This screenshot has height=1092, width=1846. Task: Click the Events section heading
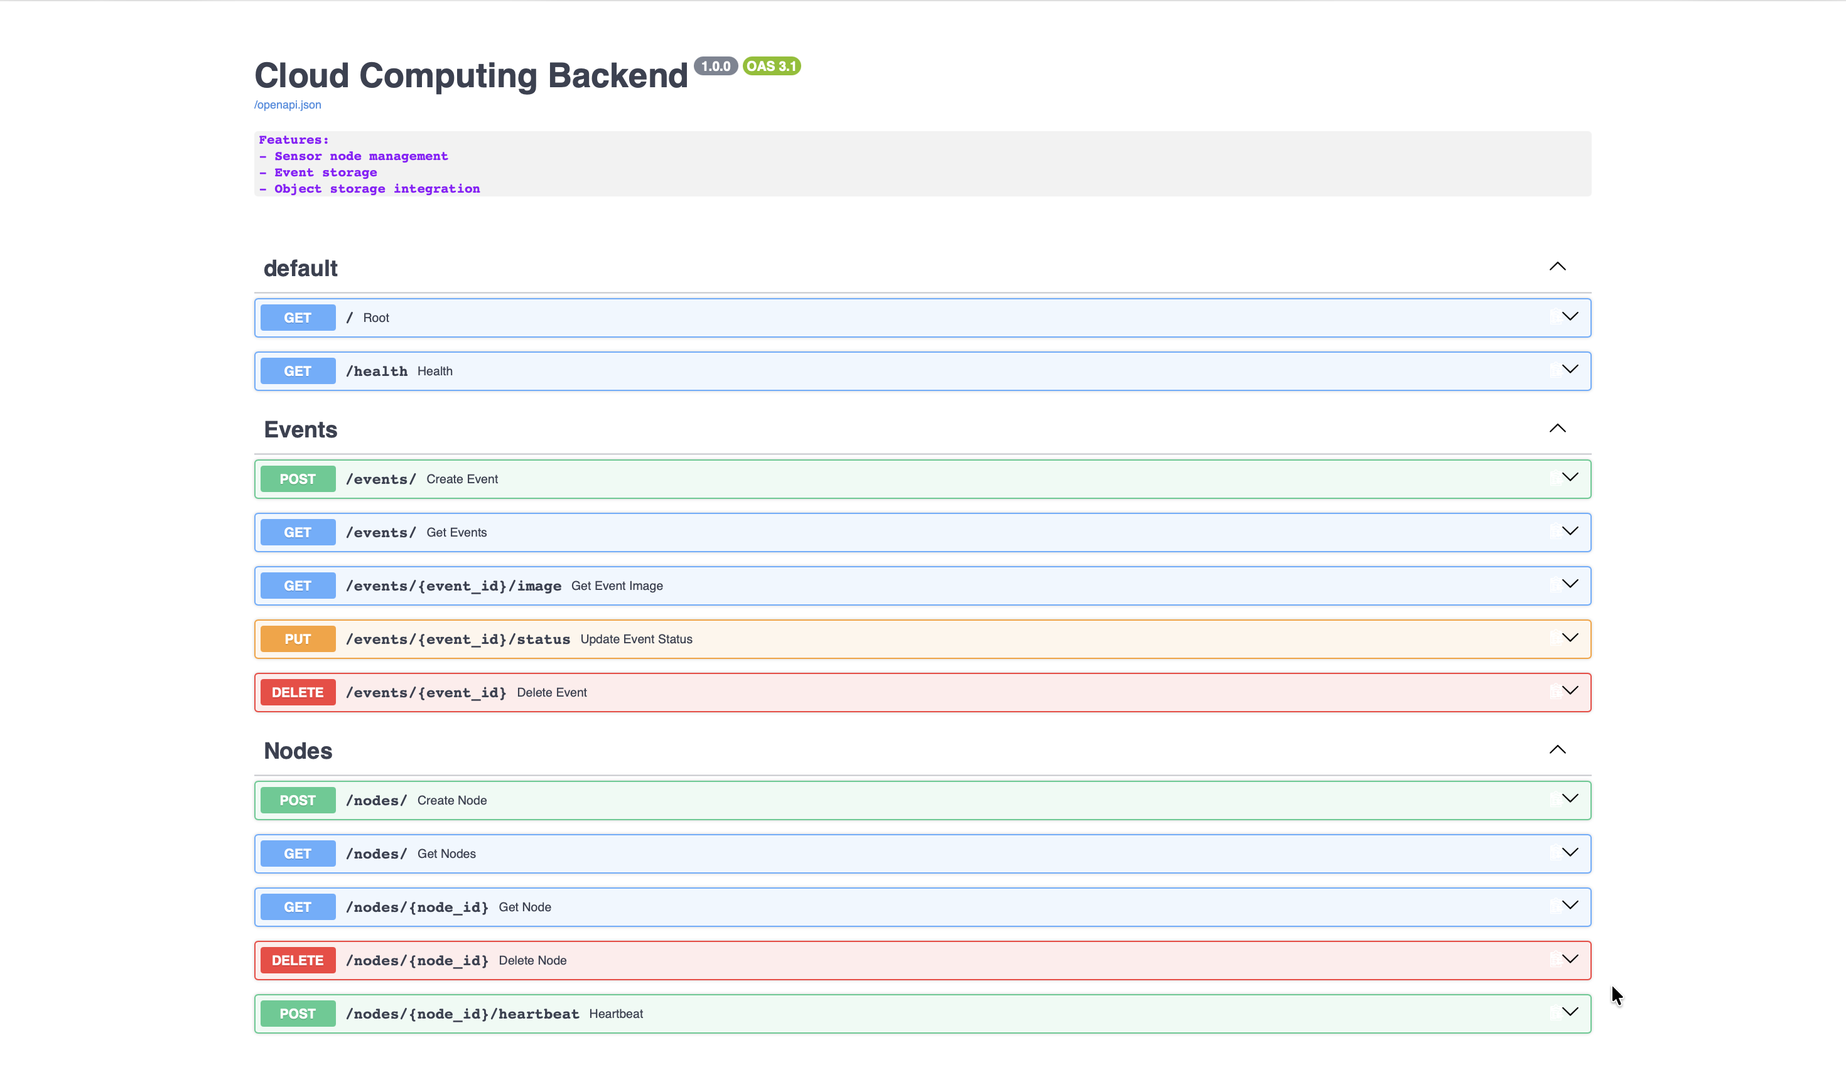[x=300, y=430]
